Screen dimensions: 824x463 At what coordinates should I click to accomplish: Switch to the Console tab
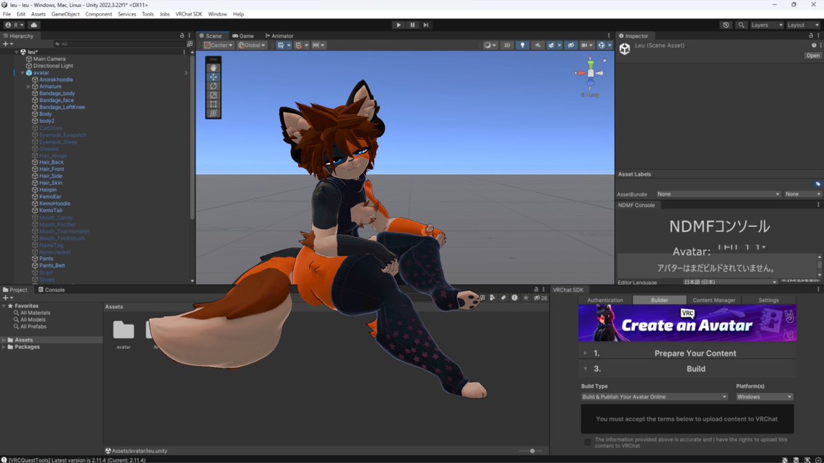[51, 289]
